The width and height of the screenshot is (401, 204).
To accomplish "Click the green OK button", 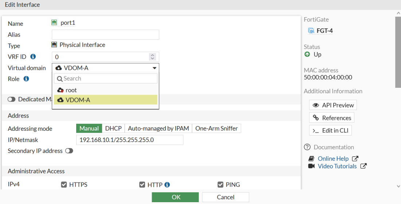I will (x=176, y=197).
